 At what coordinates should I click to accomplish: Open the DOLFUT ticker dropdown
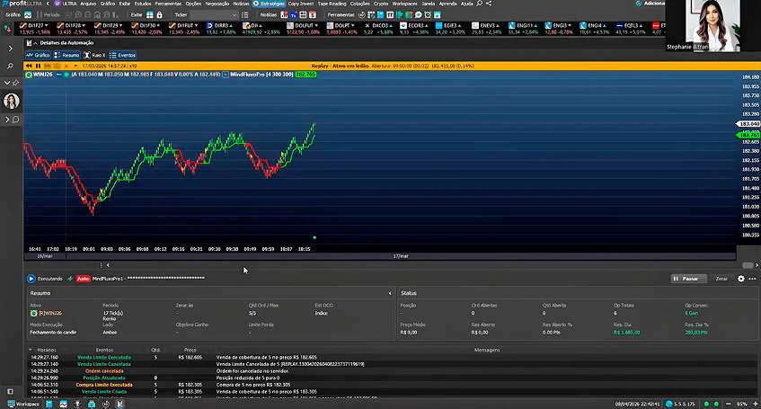[316, 25]
